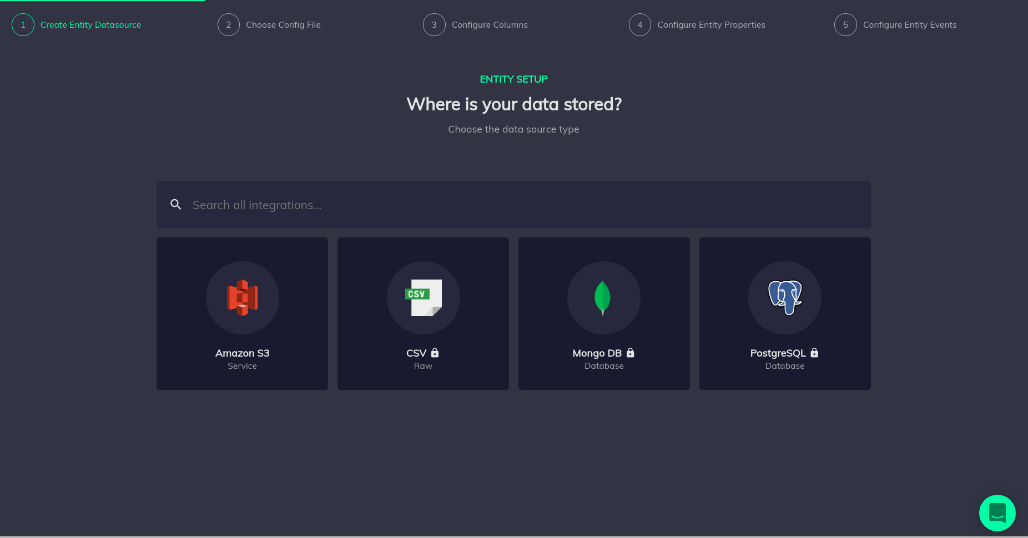The height and width of the screenshot is (538, 1028).
Task: Choose the CSV file icon
Action: pyautogui.click(x=424, y=298)
